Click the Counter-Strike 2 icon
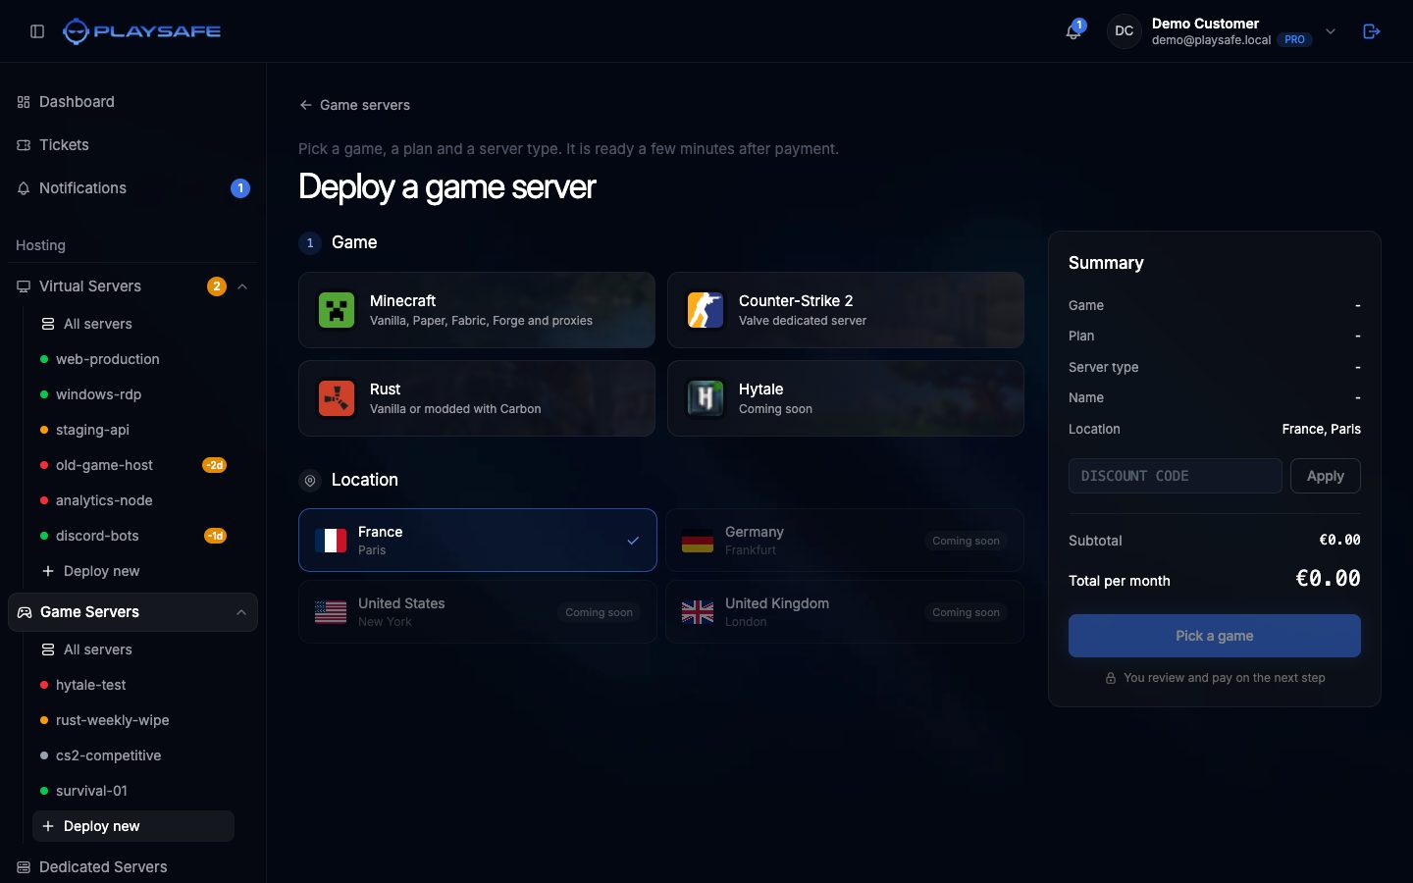Image resolution: width=1413 pixels, height=883 pixels. tap(706, 310)
